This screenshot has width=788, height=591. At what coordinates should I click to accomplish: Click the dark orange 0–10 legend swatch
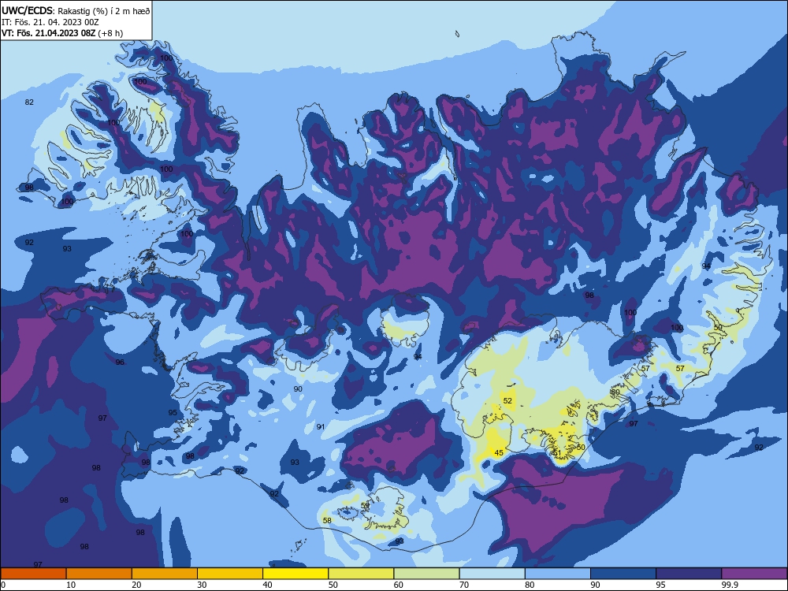click(33, 574)
